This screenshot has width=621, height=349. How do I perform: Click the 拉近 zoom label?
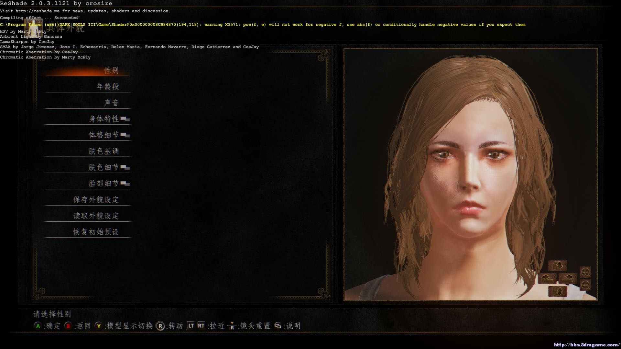pyautogui.click(x=217, y=326)
